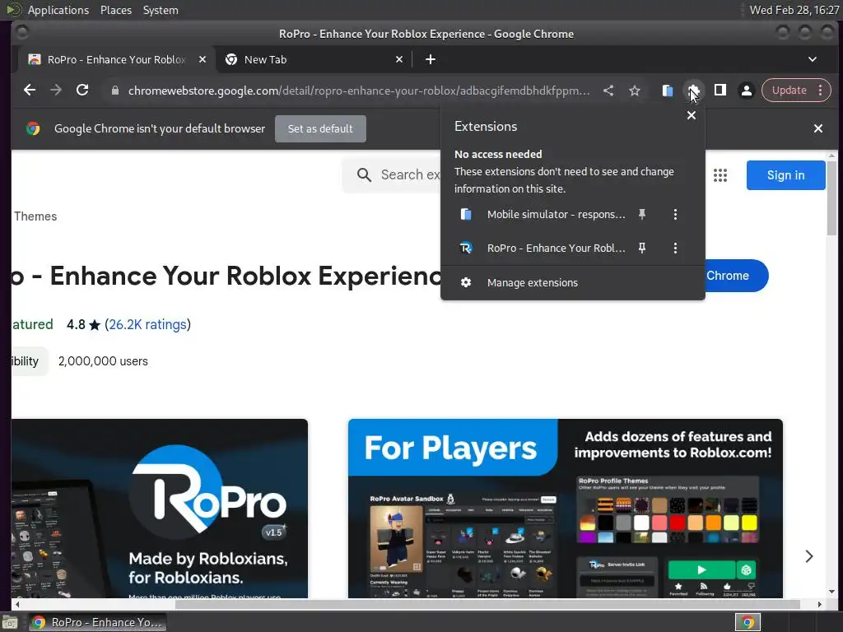
Task: Open the Applications menu
Action: pyautogui.click(x=58, y=10)
